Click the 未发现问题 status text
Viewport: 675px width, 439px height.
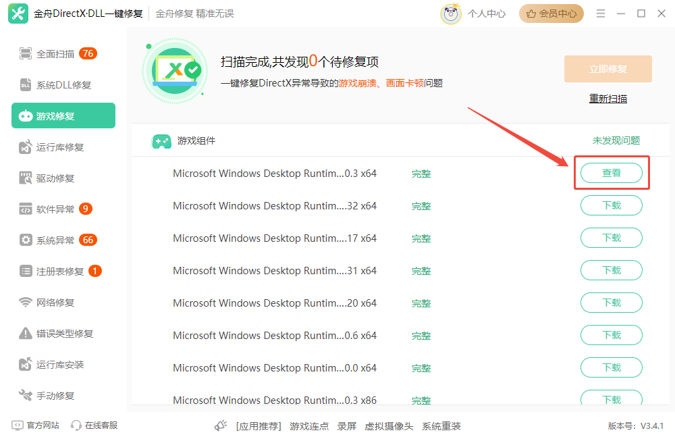(x=616, y=140)
